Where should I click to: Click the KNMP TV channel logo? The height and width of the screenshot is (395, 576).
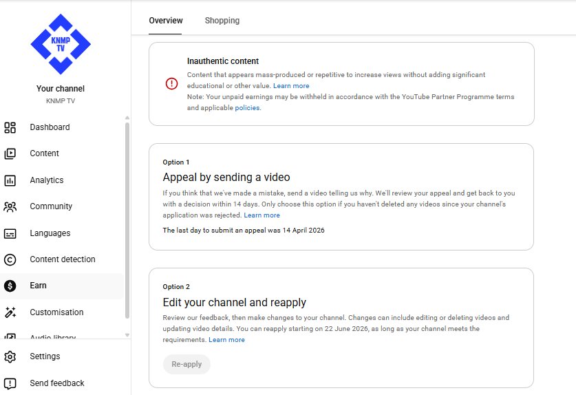(61, 44)
